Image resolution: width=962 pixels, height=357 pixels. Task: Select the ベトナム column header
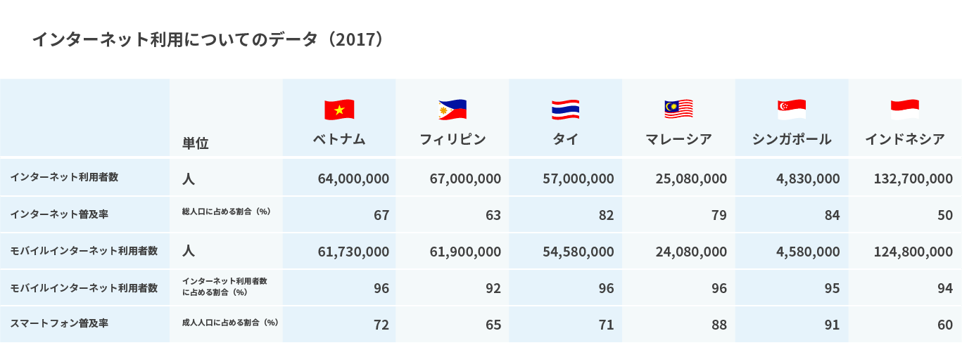pyautogui.click(x=339, y=139)
